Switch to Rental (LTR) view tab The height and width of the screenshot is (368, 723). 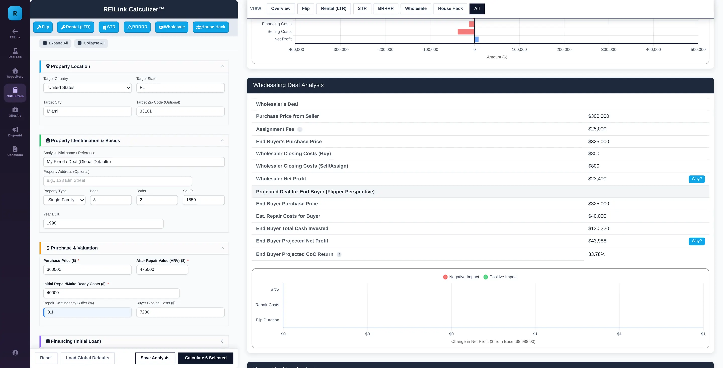333,9
